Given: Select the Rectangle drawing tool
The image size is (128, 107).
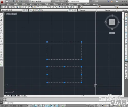Looking at the screenshot, I should click(x=2, y=25).
